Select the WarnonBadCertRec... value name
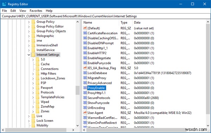This screenshot has width=211, height=133. click(x=102, y=118)
